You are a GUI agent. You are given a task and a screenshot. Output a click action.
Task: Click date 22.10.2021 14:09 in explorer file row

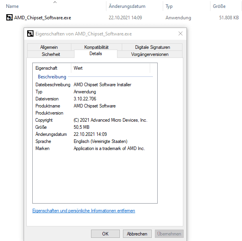click(125, 18)
